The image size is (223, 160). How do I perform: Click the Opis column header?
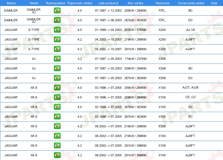pyautogui.click(x=214, y=3)
